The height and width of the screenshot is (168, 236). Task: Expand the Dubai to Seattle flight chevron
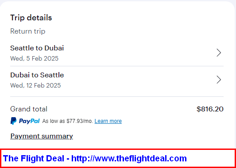click(219, 80)
